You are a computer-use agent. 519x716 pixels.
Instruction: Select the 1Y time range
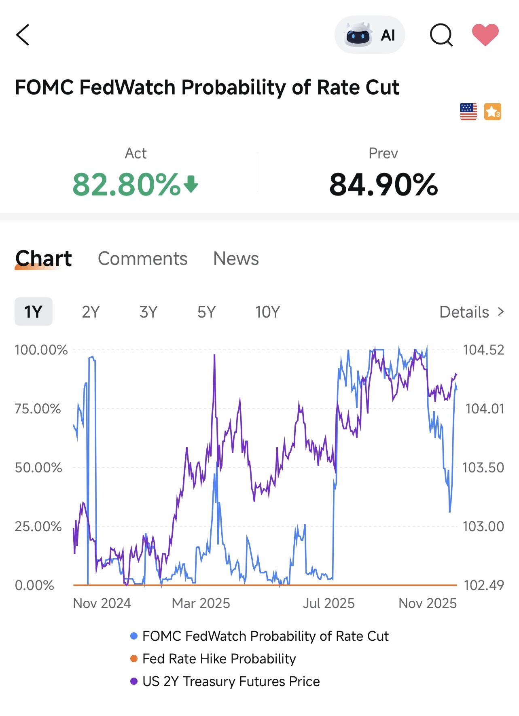[34, 312]
